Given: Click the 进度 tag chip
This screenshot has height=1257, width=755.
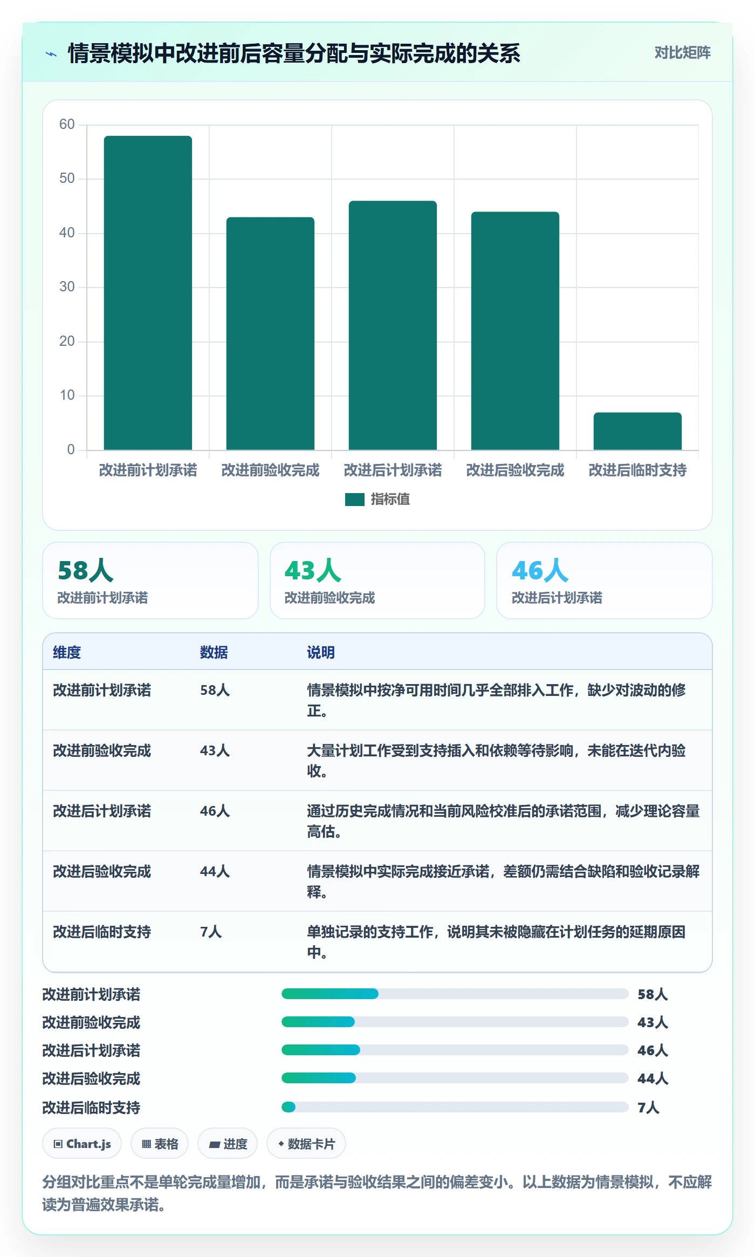Looking at the screenshot, I should [228, 1144].
